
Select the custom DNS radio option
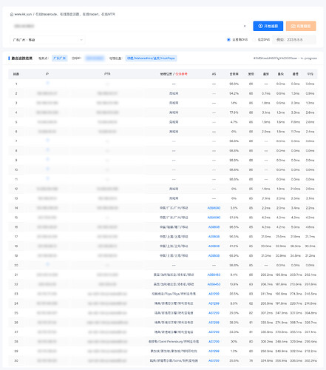click(254, 39)
